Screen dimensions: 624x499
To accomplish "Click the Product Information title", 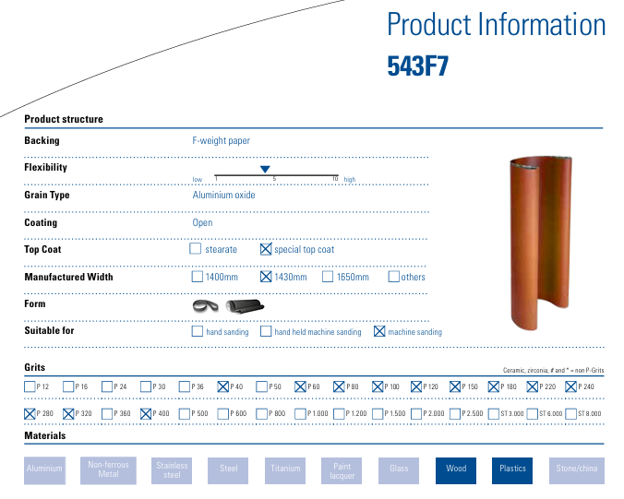I will [497, 24].
